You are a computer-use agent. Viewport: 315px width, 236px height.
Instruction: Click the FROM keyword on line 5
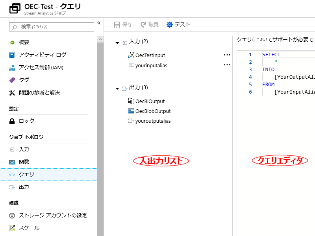tap(268, 85)
